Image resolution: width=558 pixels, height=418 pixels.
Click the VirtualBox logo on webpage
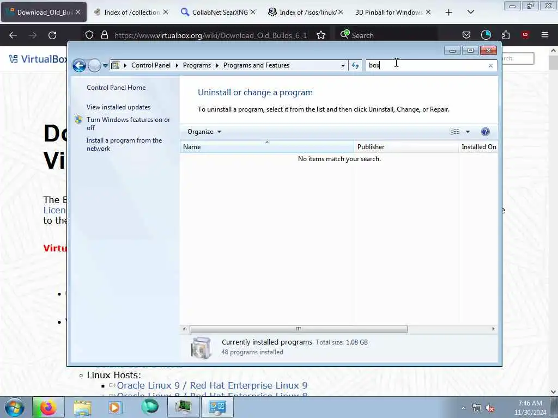[38, 59]
